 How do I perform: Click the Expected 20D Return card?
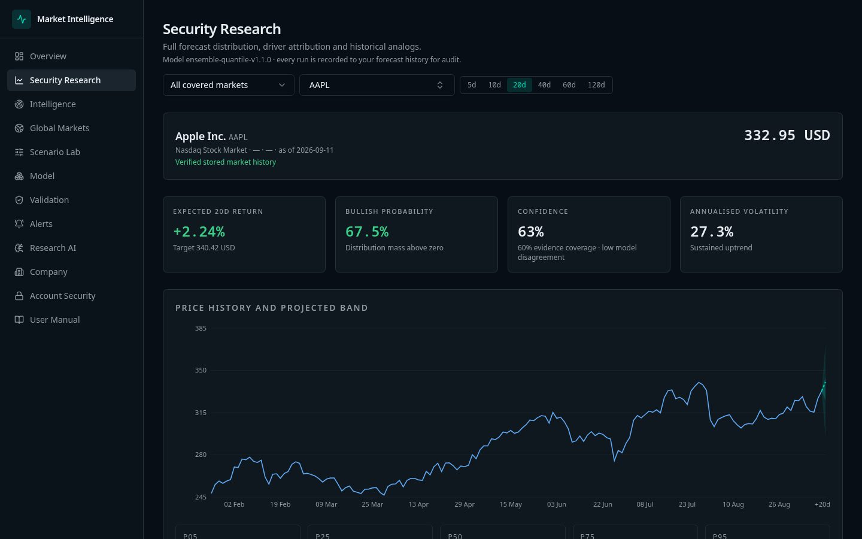[x=244, y=234]
